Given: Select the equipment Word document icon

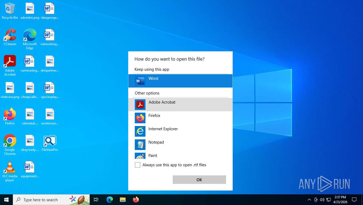Looking at the screenshot, I should (x=30, y=169).
